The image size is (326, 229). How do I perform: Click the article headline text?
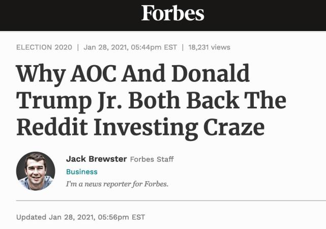(x=151, y=101)
